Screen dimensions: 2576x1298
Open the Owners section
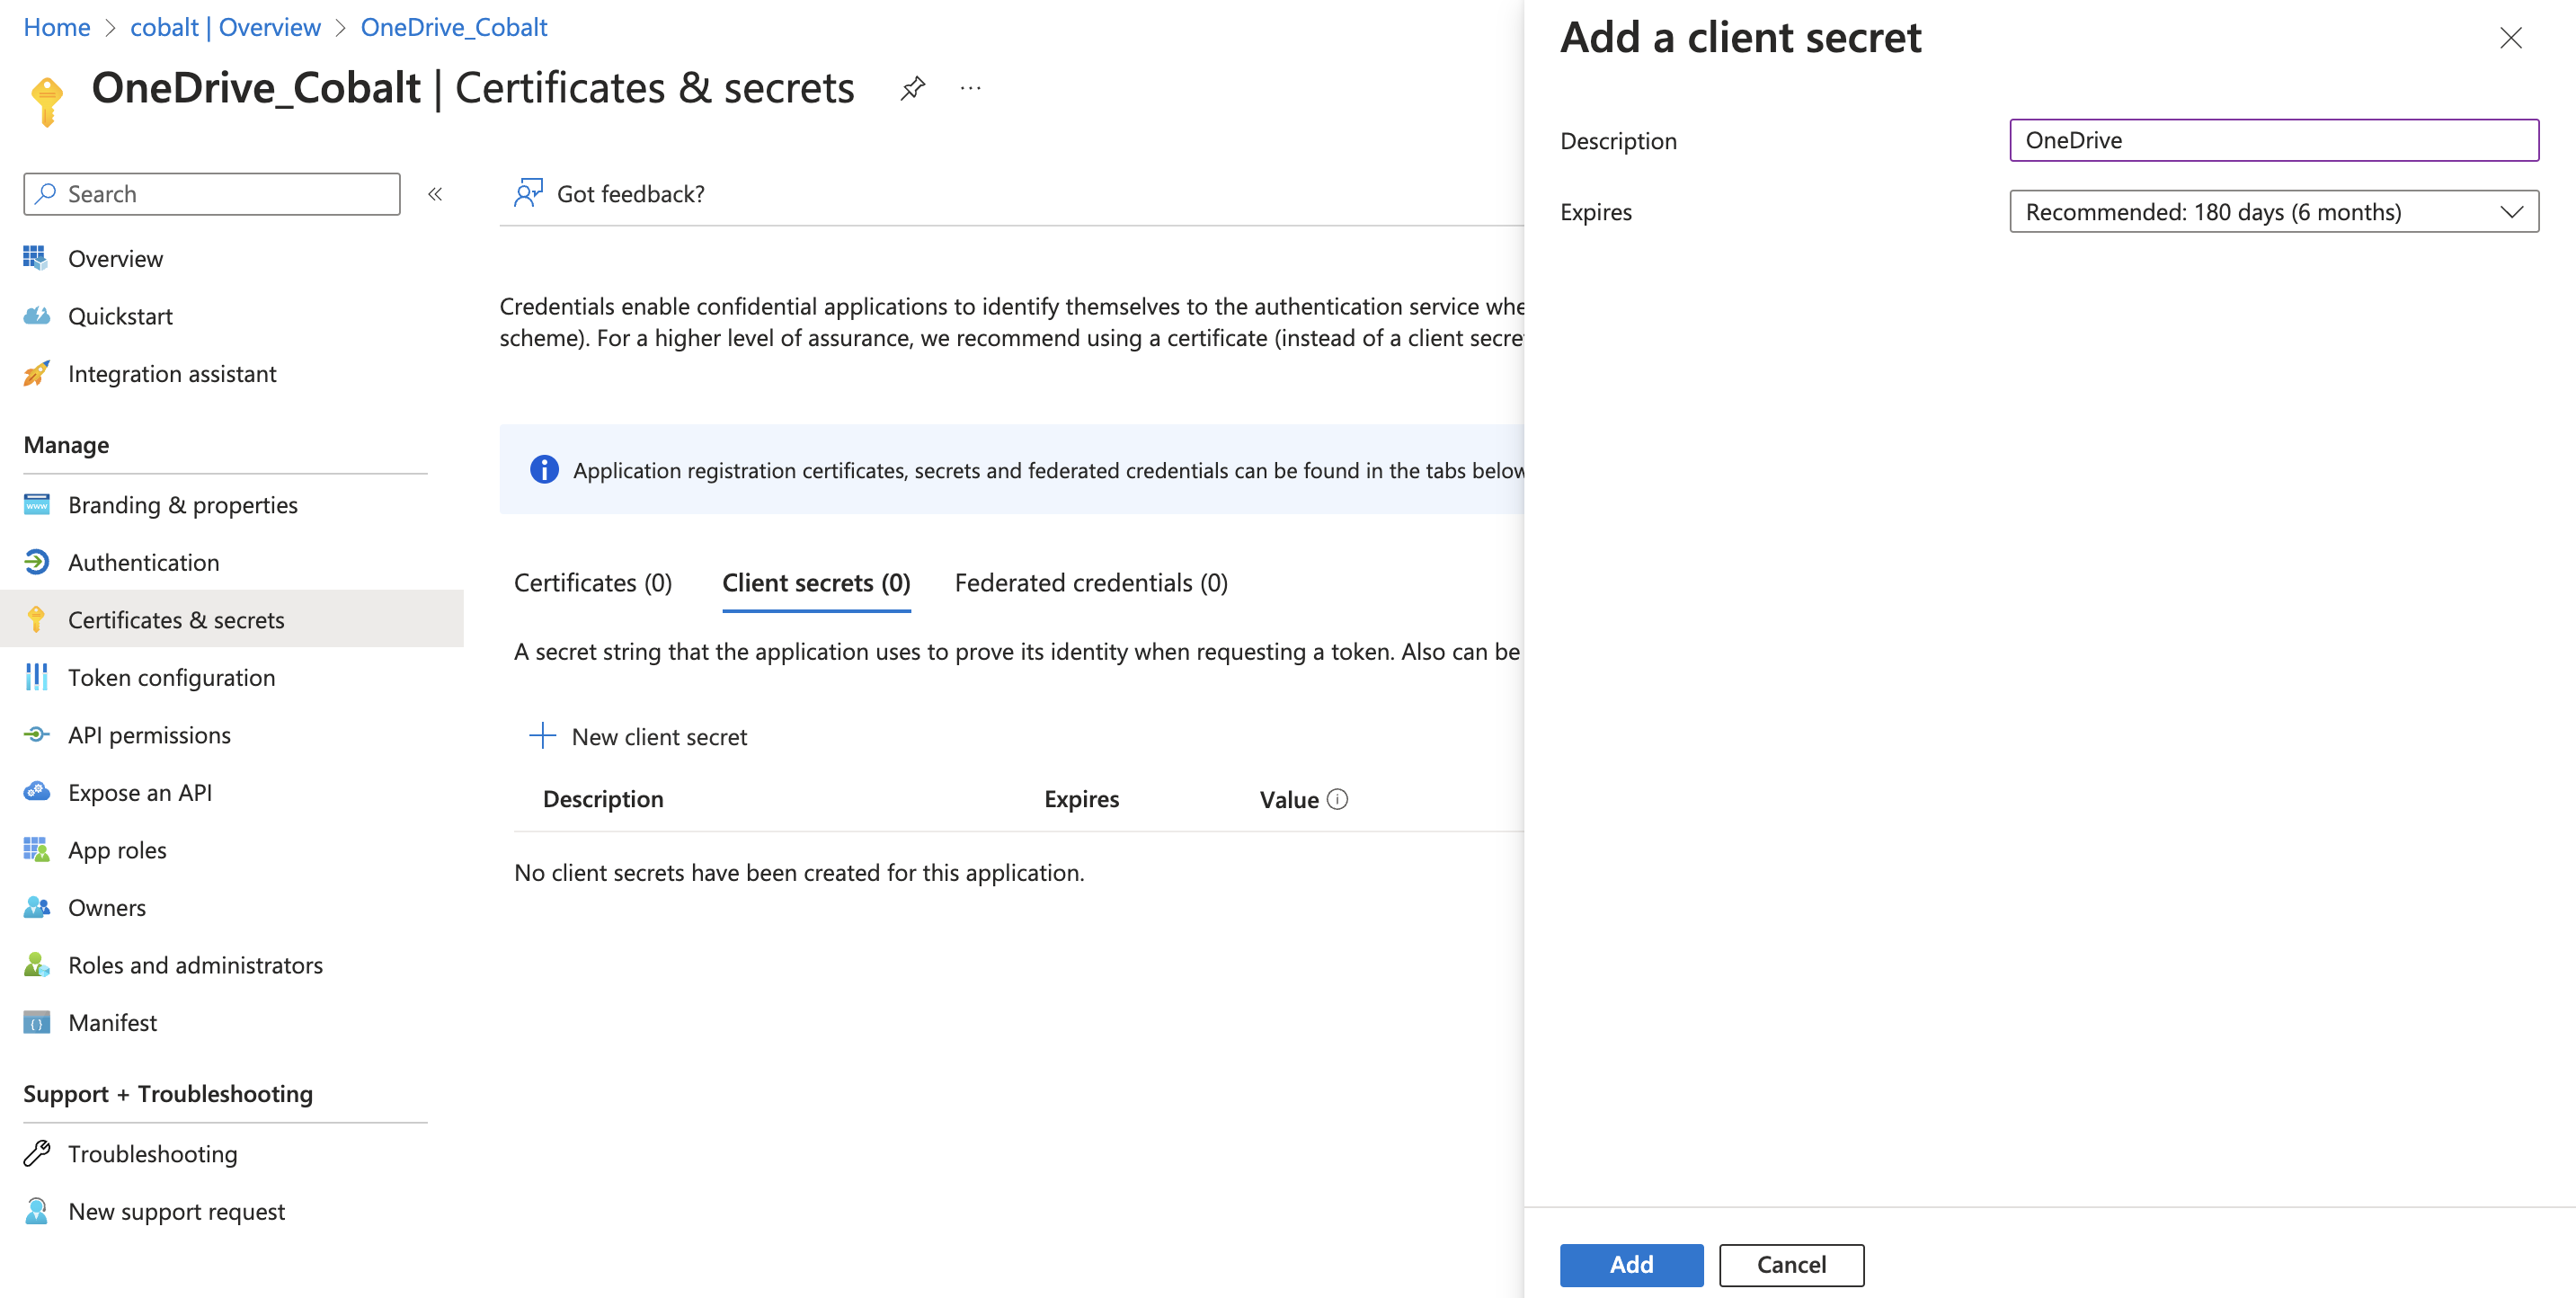point(106,907)
